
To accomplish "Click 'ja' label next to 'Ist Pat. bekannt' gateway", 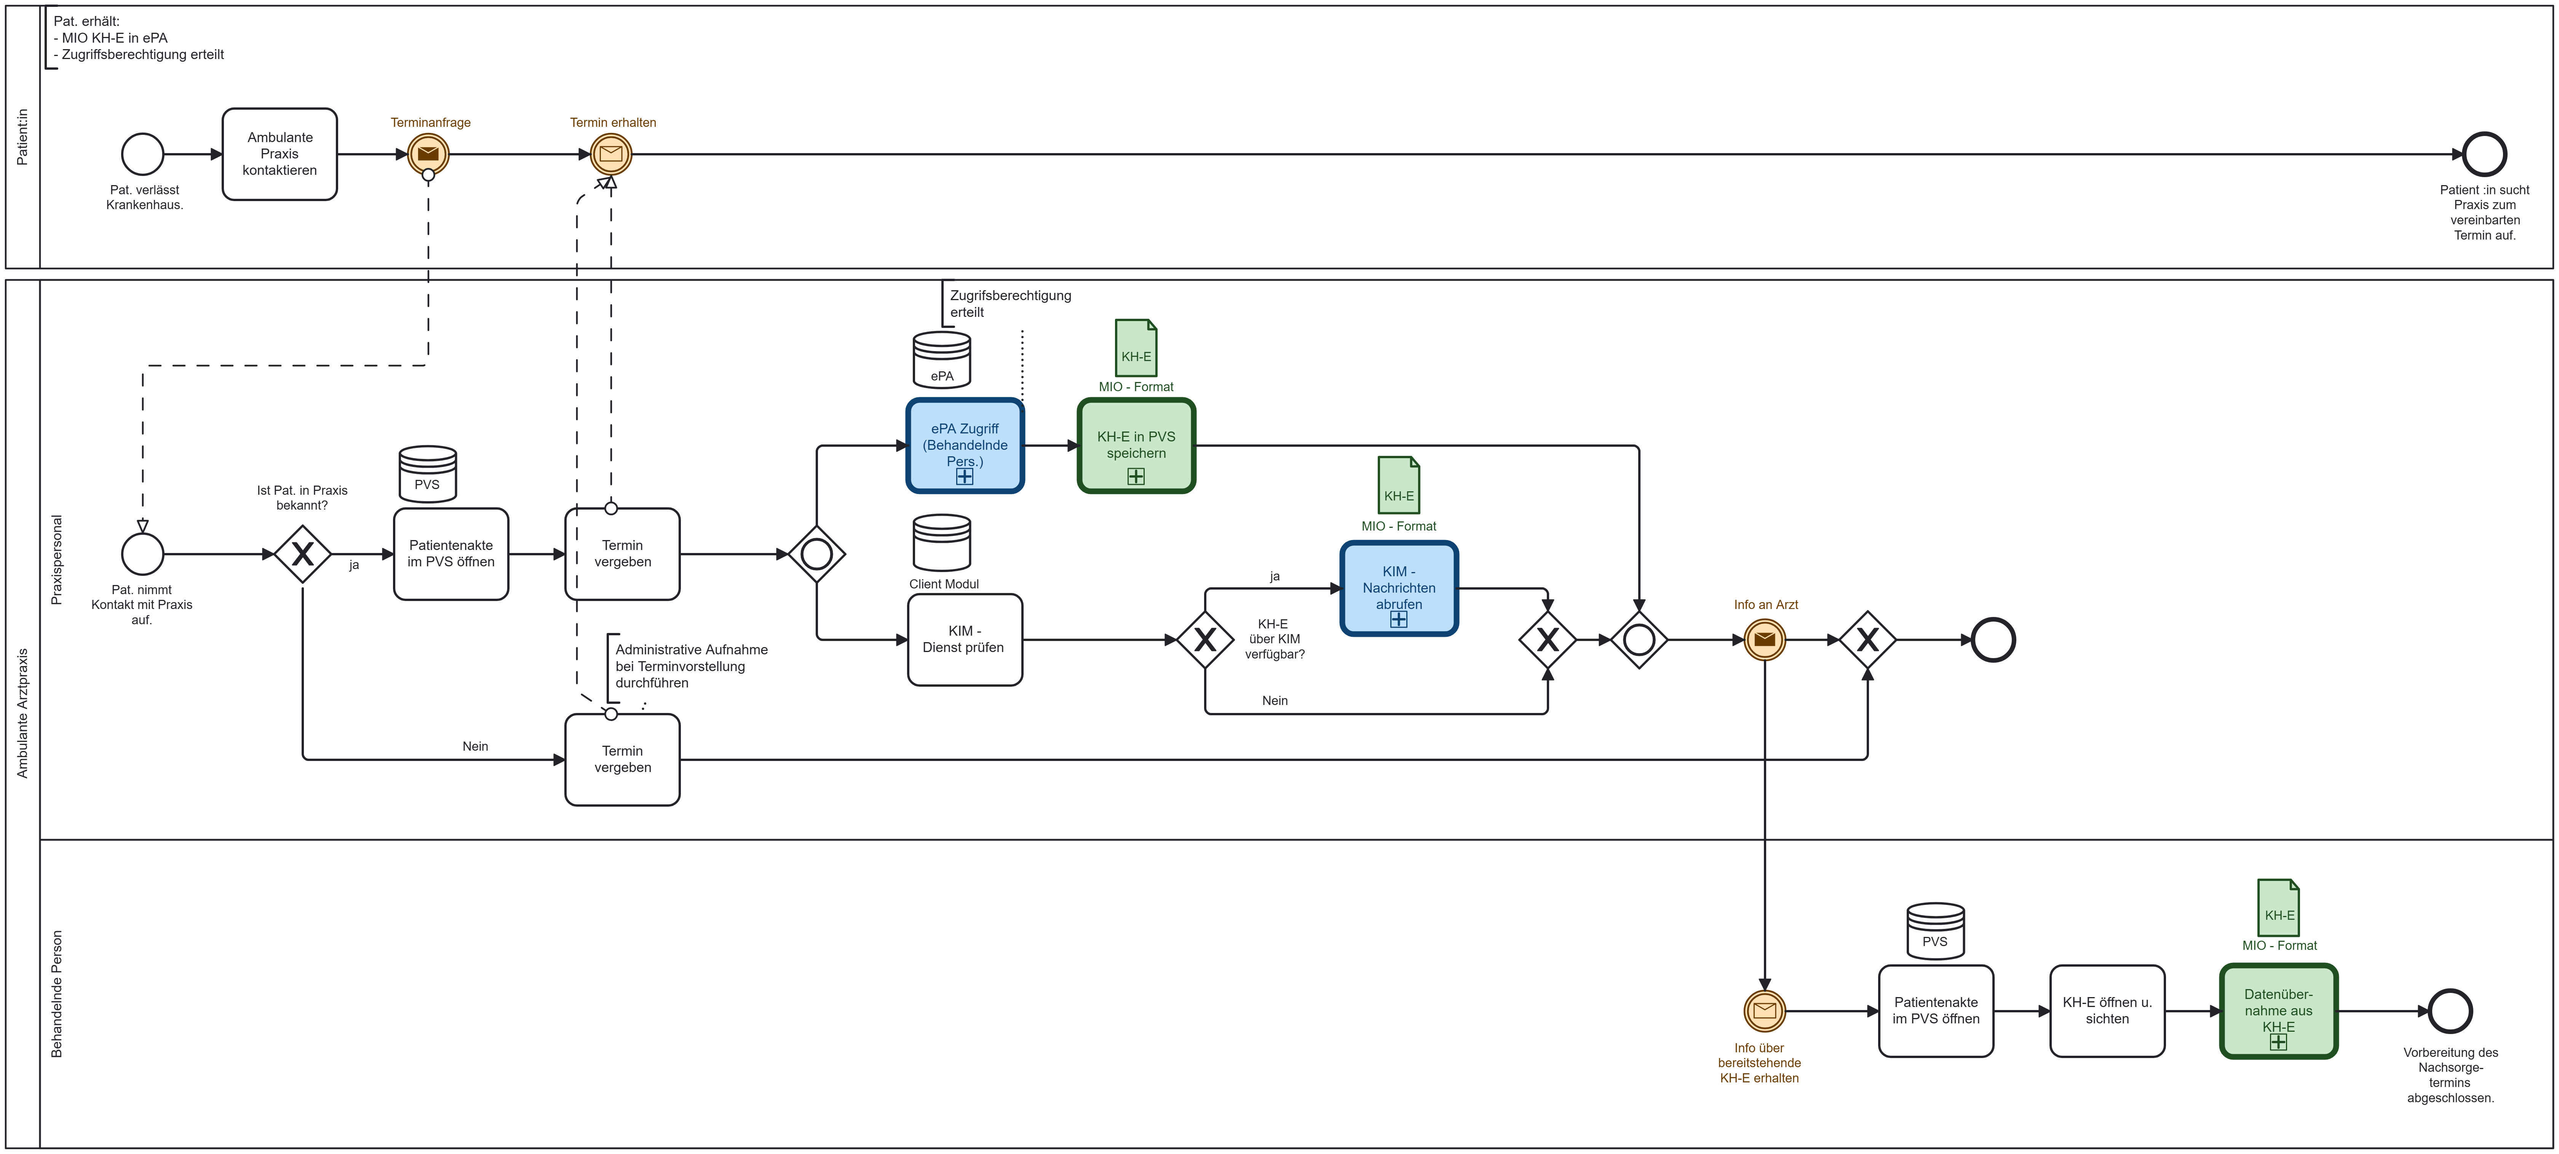I will pyautogui.click(x=354, y=565).
